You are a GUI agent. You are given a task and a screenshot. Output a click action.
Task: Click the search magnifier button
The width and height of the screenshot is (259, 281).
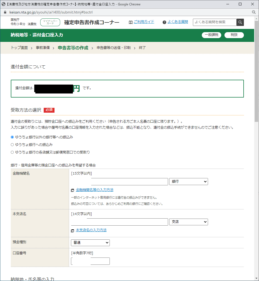coord(240,22)
